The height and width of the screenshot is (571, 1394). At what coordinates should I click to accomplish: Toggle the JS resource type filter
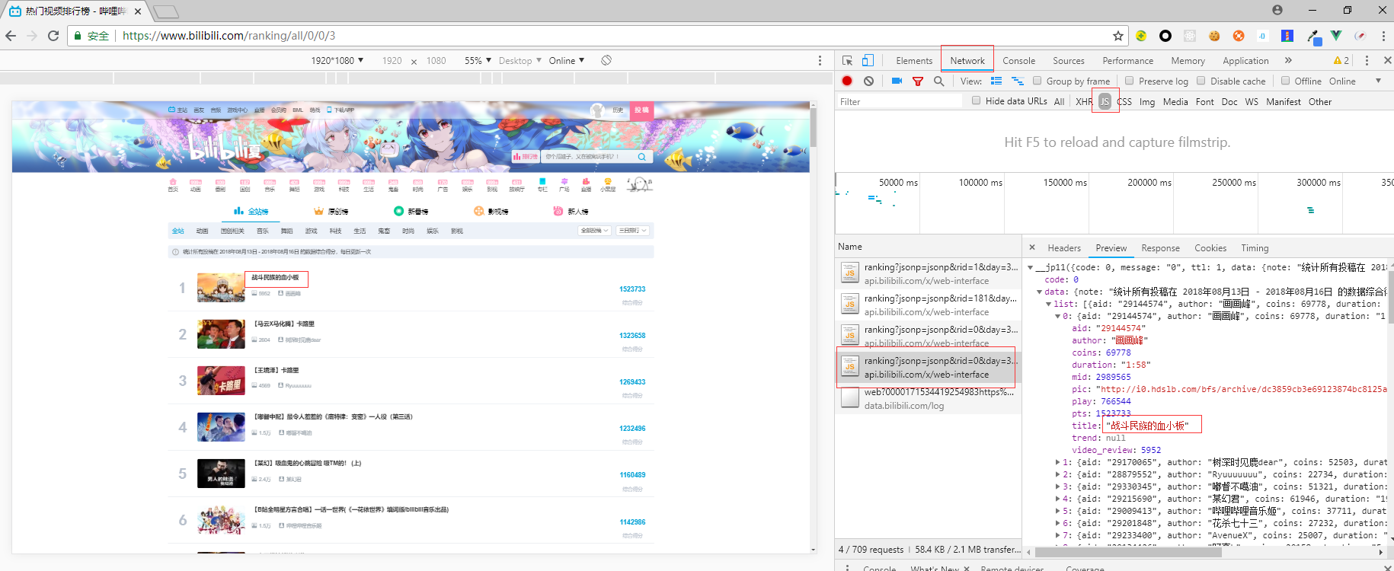point(1105,101)
